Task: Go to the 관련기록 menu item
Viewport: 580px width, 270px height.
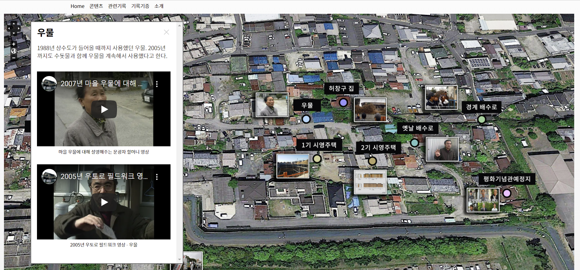Action: coord(117,6)
